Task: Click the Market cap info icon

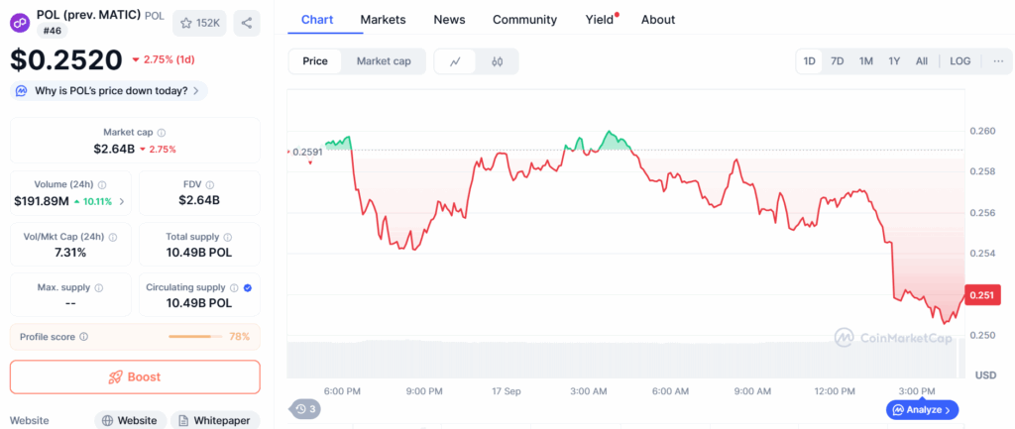Action: [x=162, y=133]
